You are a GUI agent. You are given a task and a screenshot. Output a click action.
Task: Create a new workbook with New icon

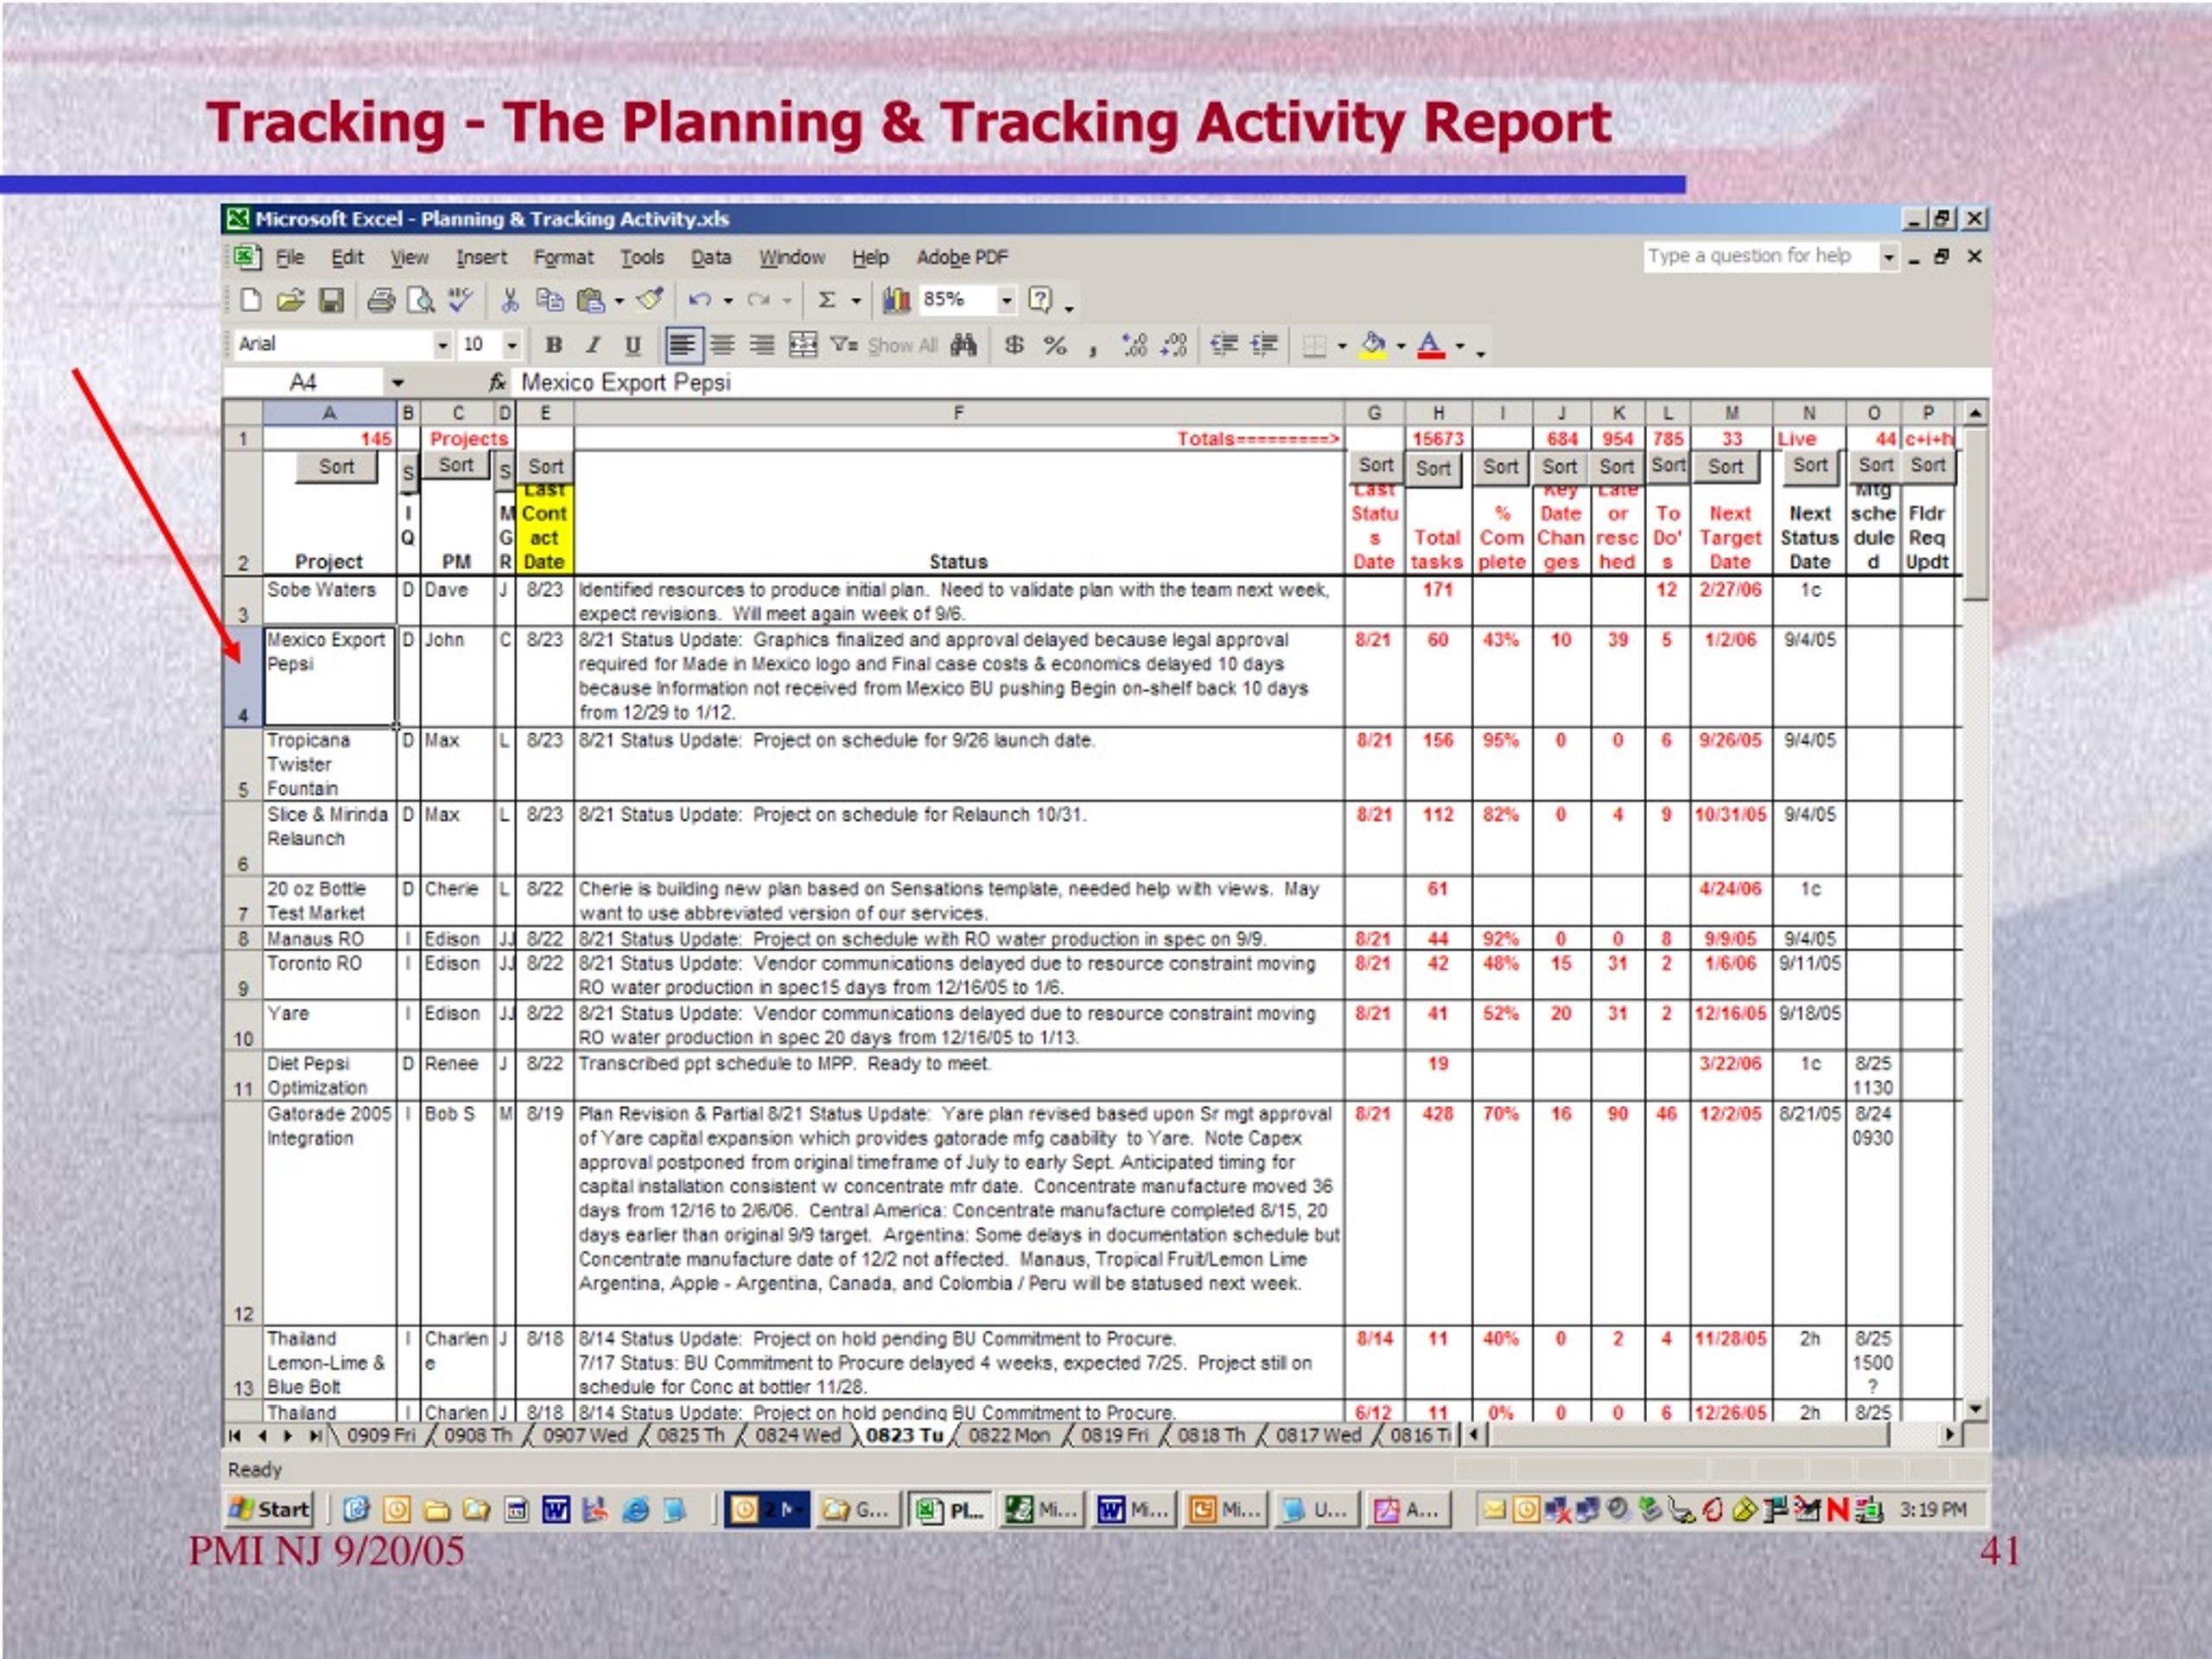click(250, 300)
